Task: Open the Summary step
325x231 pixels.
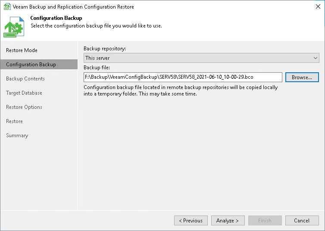Action: [17, 136]
